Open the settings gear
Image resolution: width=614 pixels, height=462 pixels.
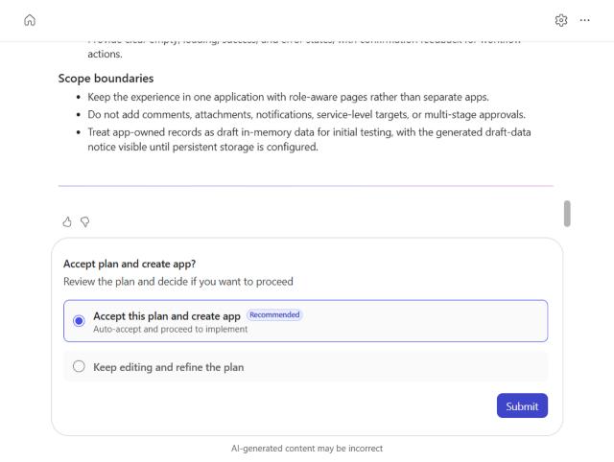click(560, 20)
